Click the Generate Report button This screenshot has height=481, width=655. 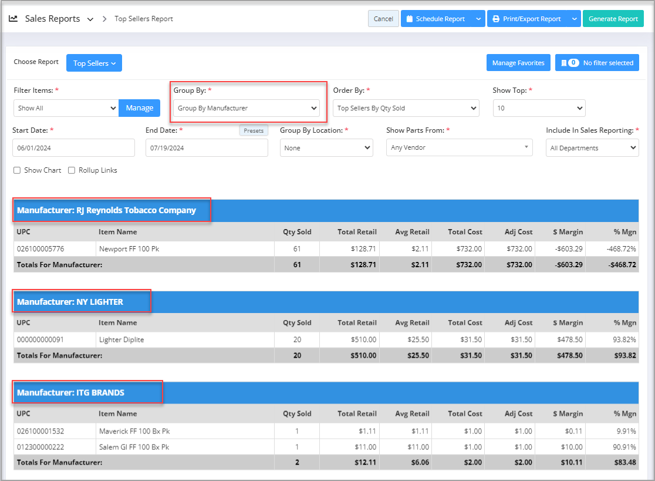(x=613, y=19)
